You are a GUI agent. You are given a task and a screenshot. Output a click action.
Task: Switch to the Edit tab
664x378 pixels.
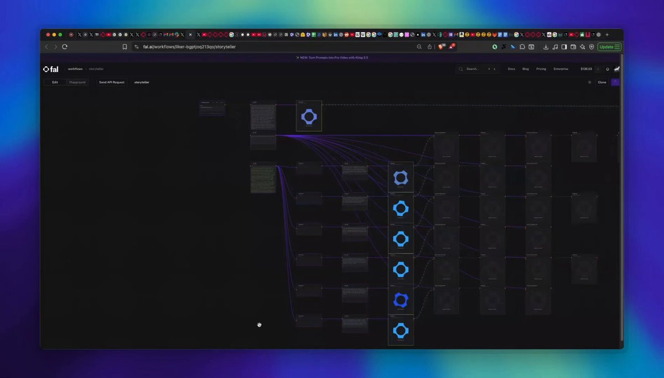[55, 82]
